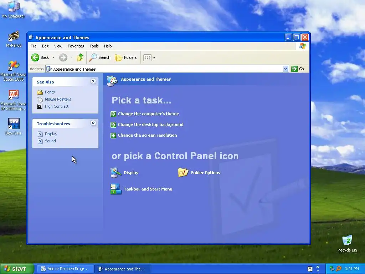The image size is (365, 274).
Task: Click Appearance and Themes taskbar button
Action: 123,269
